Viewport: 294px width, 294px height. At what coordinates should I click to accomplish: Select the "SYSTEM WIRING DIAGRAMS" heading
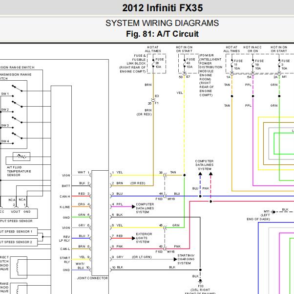point(162,23)
